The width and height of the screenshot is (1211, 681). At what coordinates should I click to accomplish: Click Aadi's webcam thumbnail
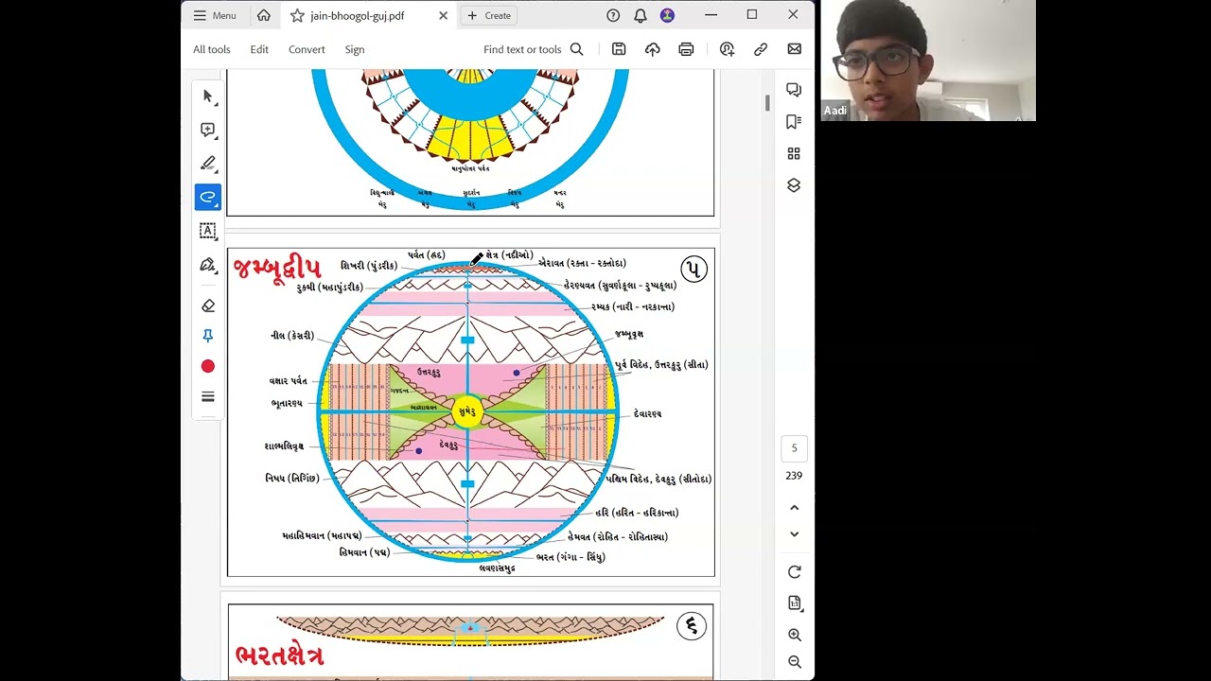click(928, 61)
